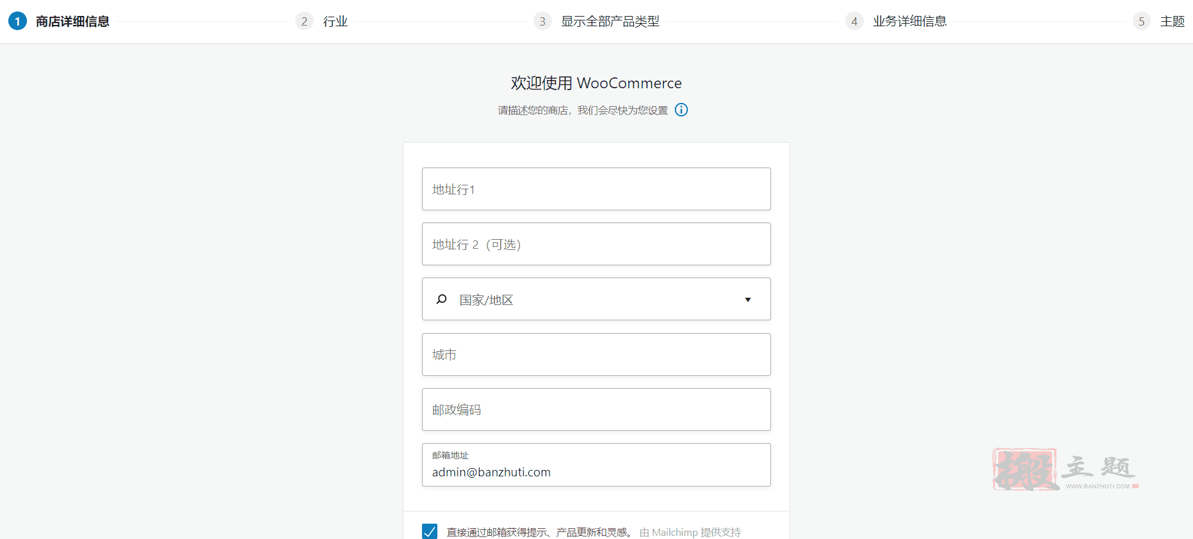Expand the 国家/地区 dropdown arrow
The width and height of the screenshot is (1193, 539).
pyautogui.click(x=747, y=299)
